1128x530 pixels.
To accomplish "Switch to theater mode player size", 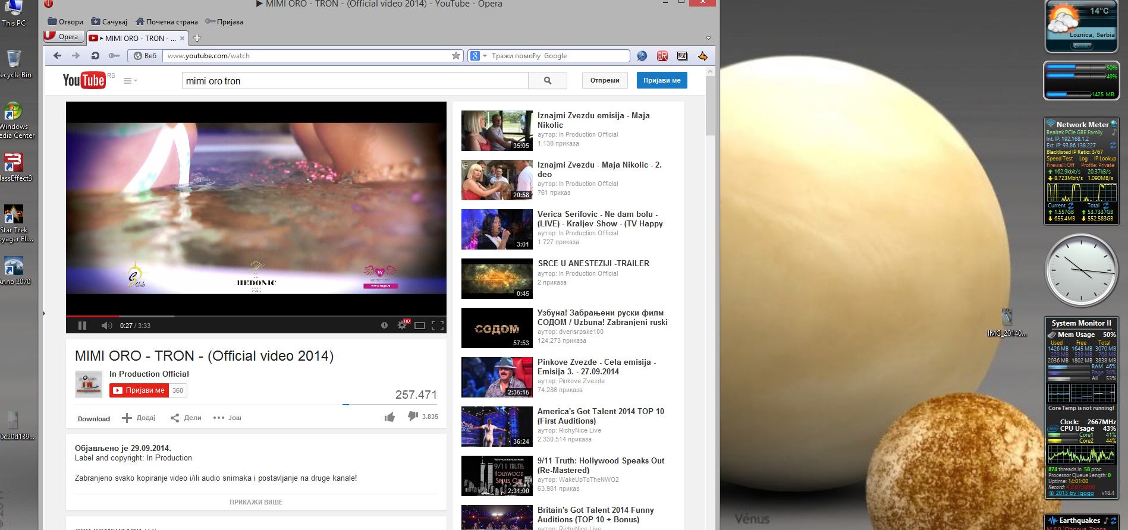I will point(420,326).
